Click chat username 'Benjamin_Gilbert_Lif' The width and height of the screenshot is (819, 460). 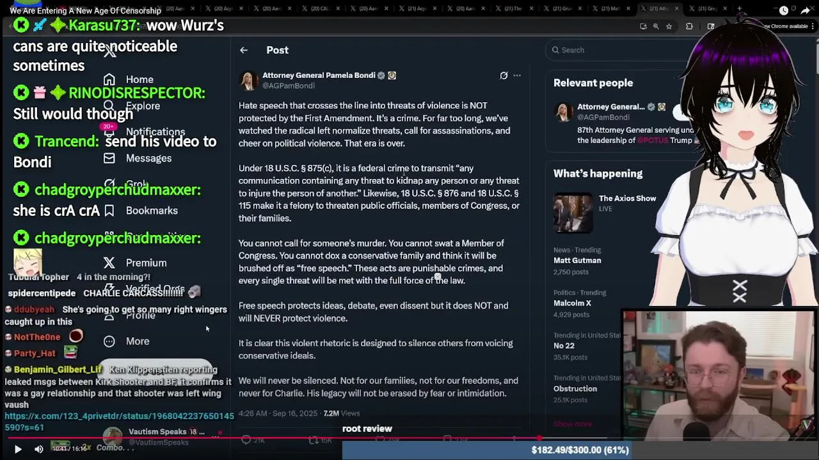58,370
